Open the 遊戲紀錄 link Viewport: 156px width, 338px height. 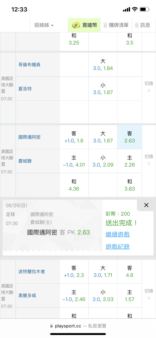[x=118, y=247]
